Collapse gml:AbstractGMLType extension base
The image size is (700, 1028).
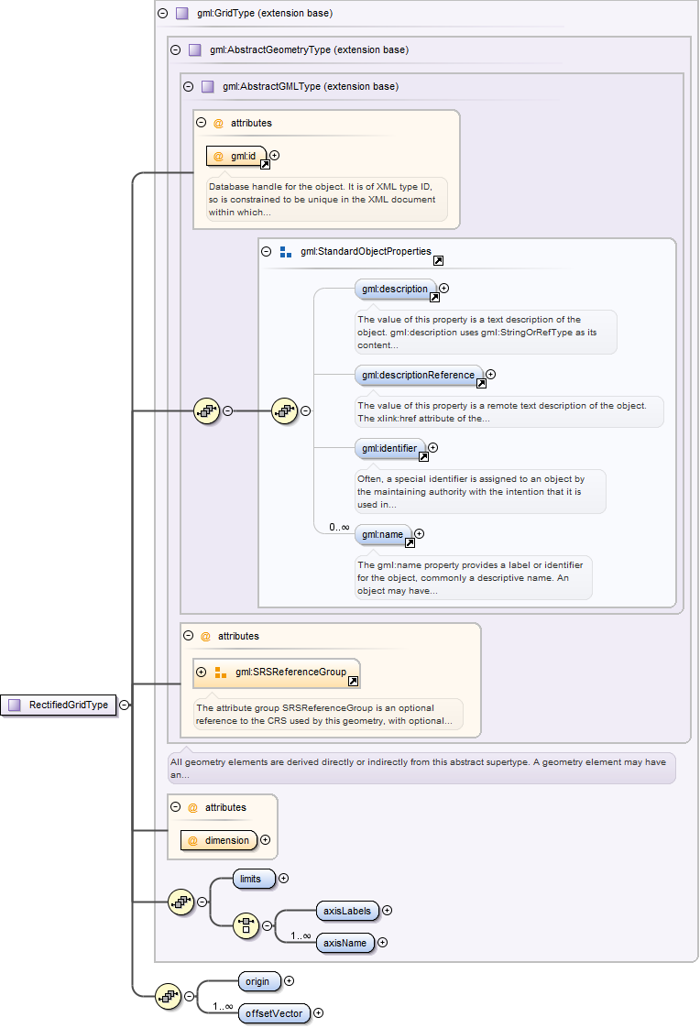[188, 86]
